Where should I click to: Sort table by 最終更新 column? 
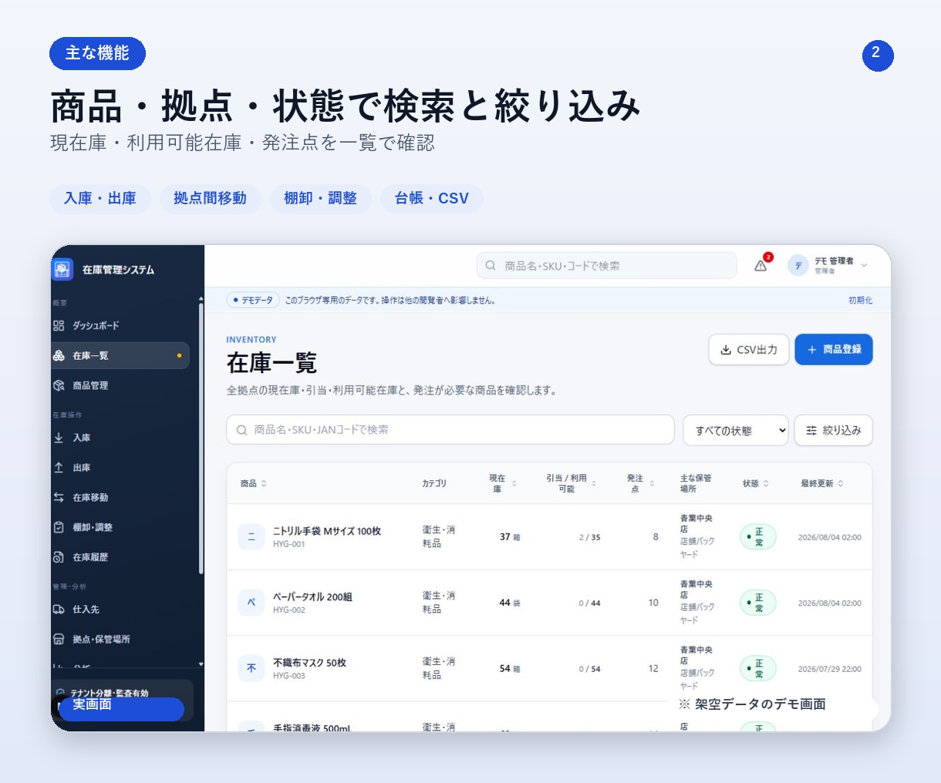point(822,484)
